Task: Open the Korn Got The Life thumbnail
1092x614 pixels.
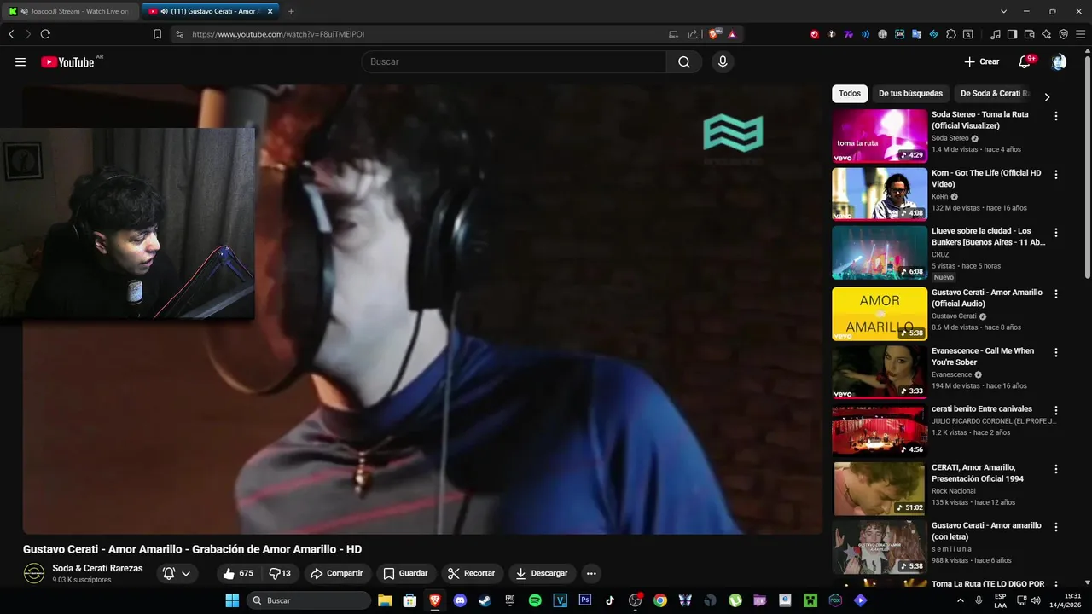Action: coord(880,194)
